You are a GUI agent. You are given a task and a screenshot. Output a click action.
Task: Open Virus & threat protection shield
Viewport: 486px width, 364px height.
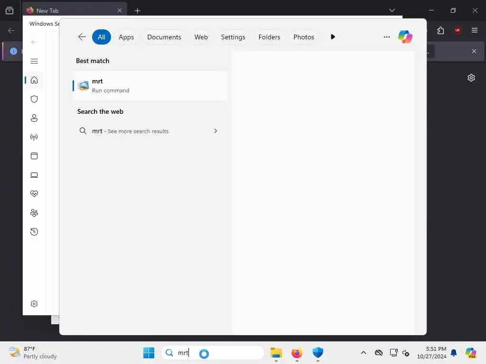34,99
